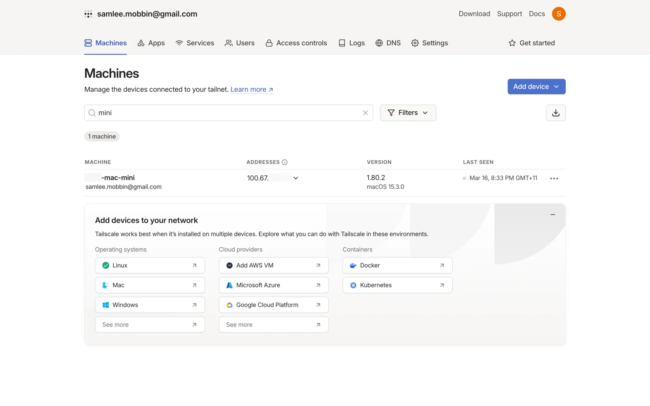Viewport: 650px width, 406px height.
Task: Switch to the DNS tab
Action: 388,43
